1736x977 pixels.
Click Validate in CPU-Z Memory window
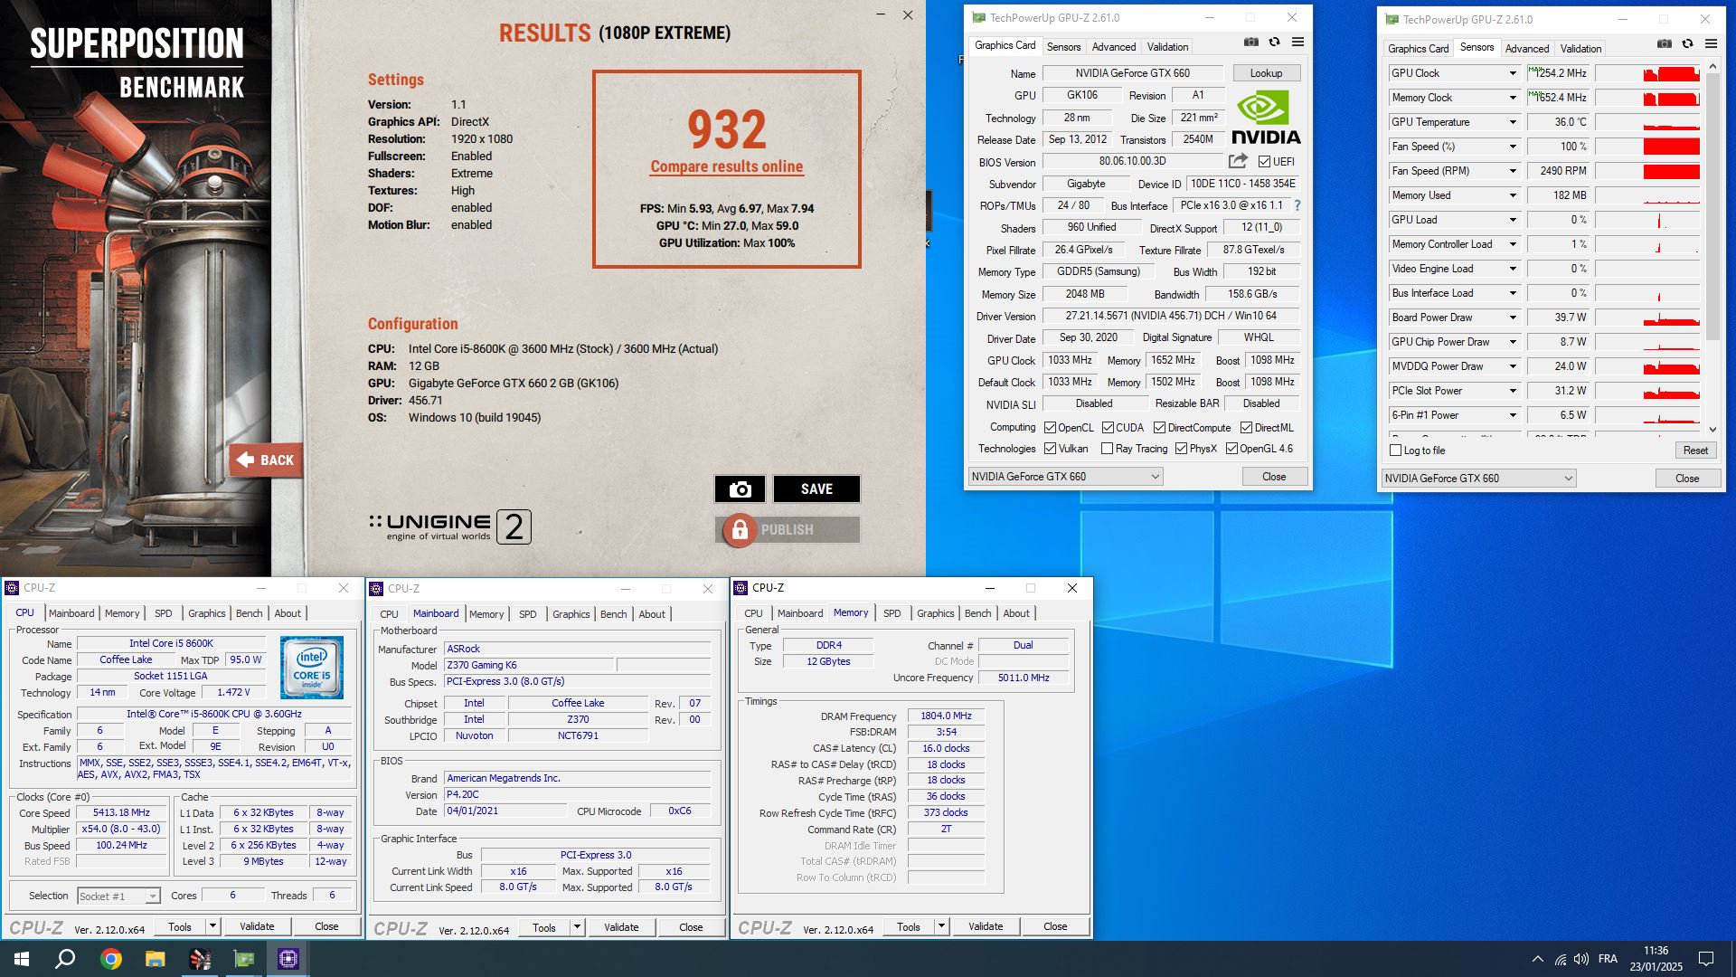click(986, 926)
